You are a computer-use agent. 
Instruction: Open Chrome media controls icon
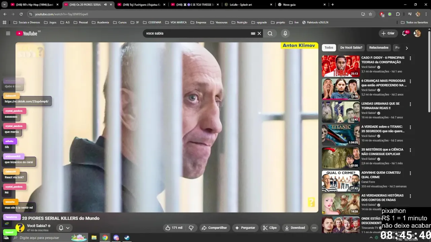410,14
